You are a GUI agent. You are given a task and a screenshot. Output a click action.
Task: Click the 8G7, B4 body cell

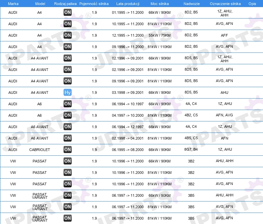pyautogui.click(x=191, y=149)
